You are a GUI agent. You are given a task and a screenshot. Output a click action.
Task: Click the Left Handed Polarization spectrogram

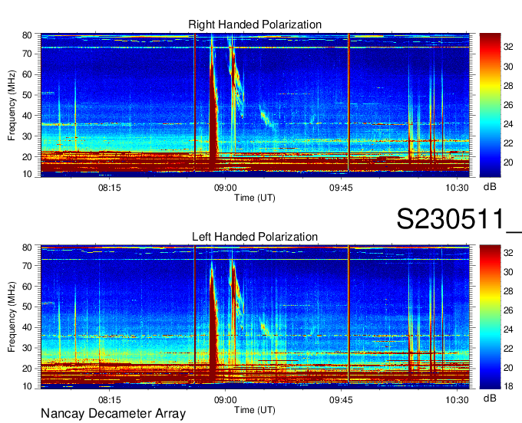[255, 317]
